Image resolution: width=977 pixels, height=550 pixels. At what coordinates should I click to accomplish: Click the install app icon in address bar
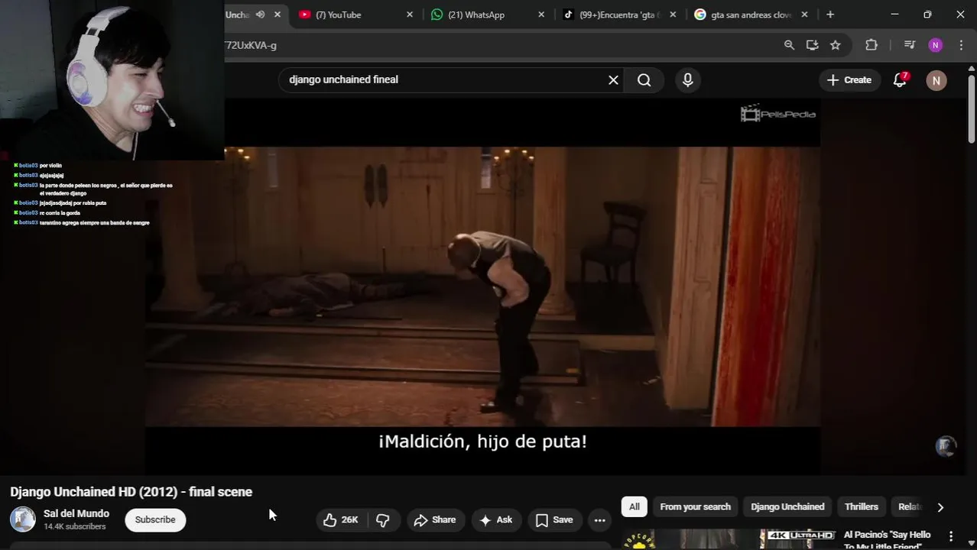pyautogui.click(x=812, y=45)
